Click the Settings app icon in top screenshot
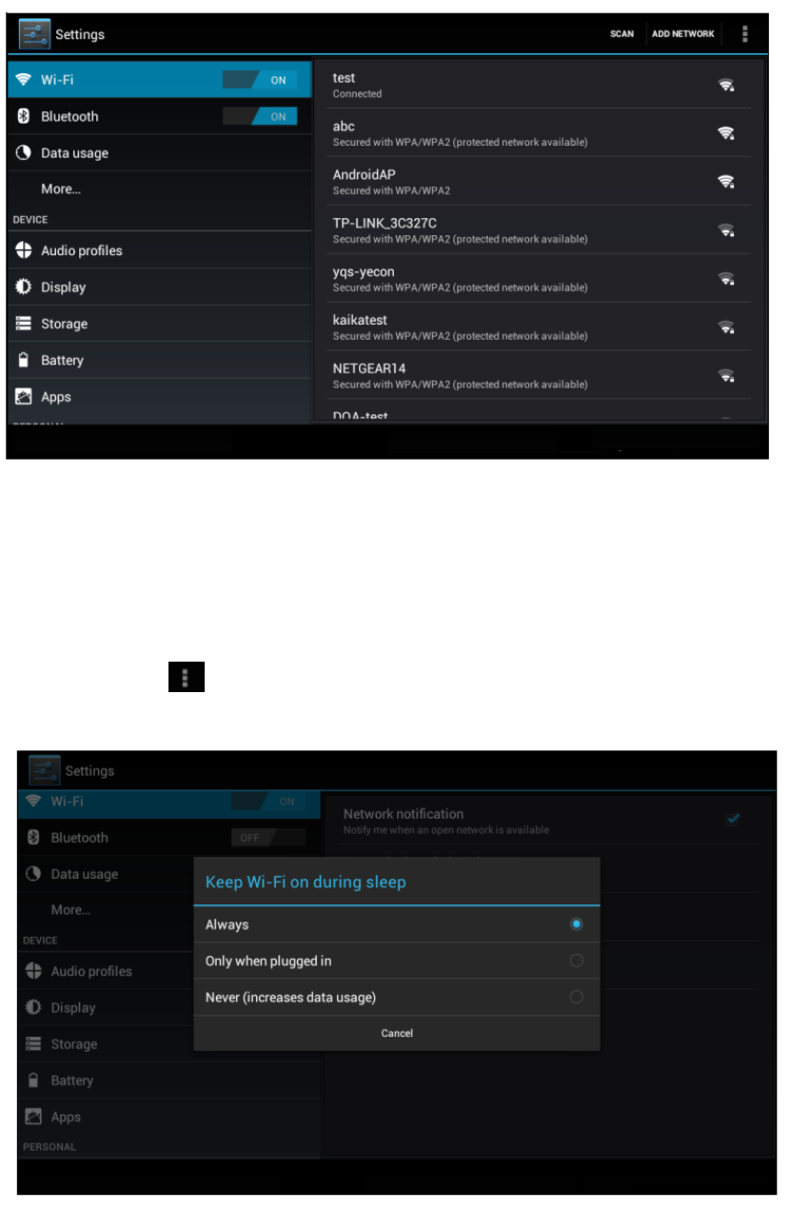 (x=34, y=34)
